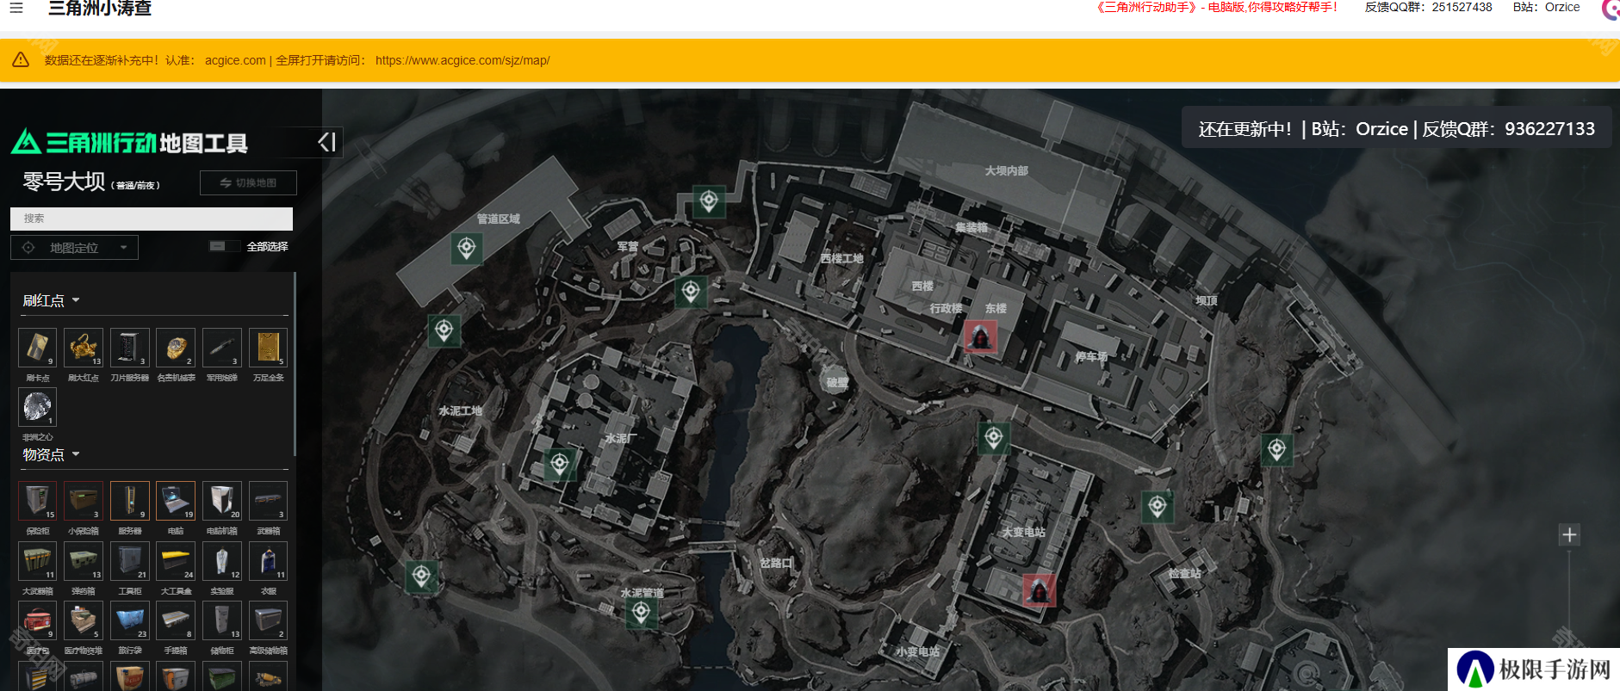1620x691 pixels.
Task: Toggle 大工具盒 toolbox markers
Action: (176, 561)
